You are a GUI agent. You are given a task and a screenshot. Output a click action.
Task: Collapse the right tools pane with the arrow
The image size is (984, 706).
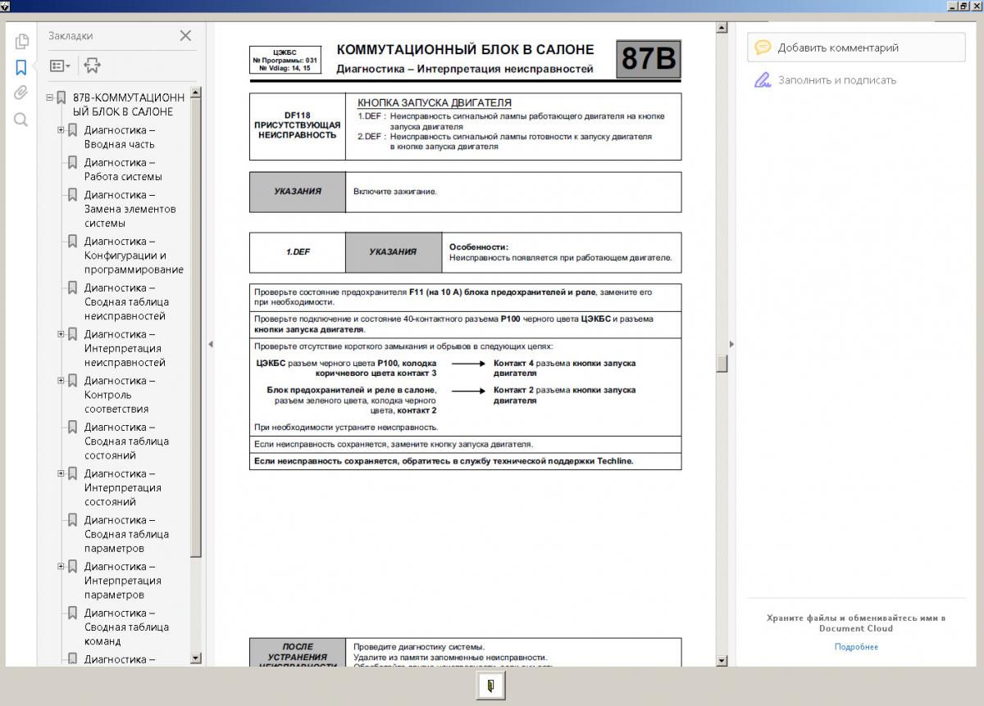[731, 344]
